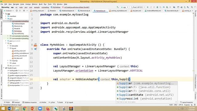This screenshot has width=197, height=111.
Task: Open Microsoft Word from the taskbar
Action: click(10, 109)
